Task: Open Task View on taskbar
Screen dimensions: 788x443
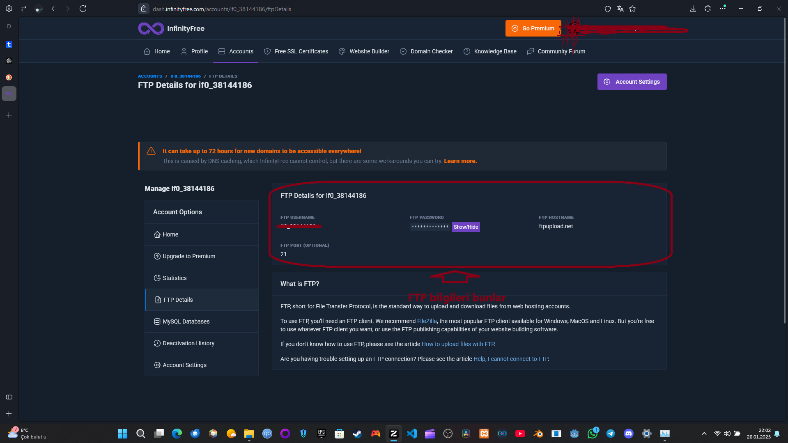Action: (159, 434)
